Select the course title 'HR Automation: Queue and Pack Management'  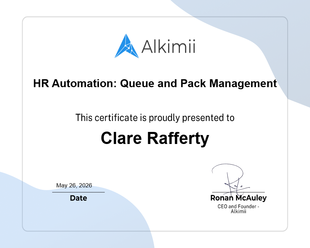click(x=155, y=83)
